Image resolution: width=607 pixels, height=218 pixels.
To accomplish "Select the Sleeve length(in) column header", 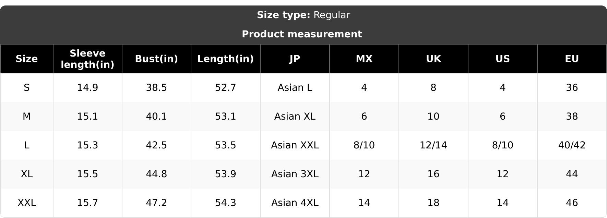I will tap(87, 59).
